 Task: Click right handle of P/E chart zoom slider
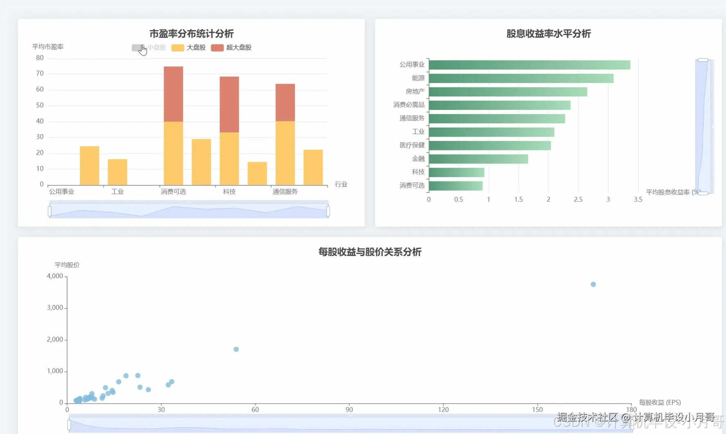pos(328,211)
